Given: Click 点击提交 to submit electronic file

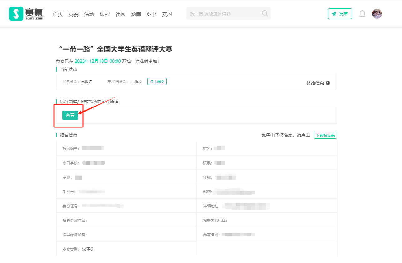Looking at the screenshot, I should pyautogui.click(x=157, y=82).
